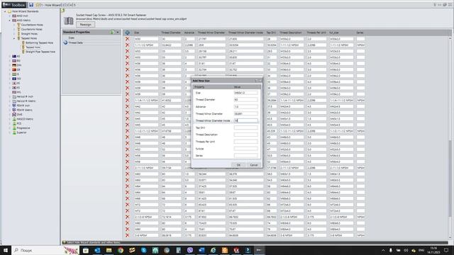The image size is (454, 255).
Task: Click the Toolbox logo in top bar
Action: pos(14,5)
